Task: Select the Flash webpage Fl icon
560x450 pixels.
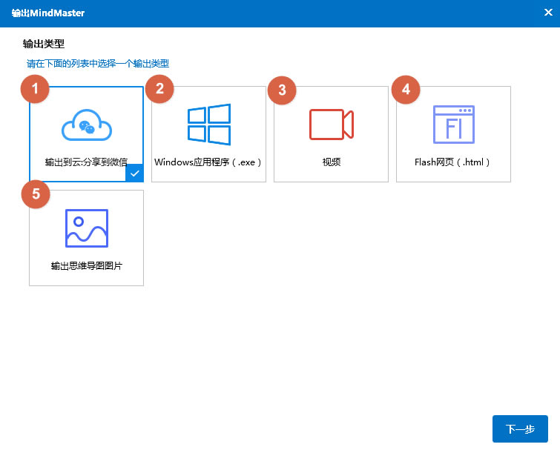Action: click(454, 125)
